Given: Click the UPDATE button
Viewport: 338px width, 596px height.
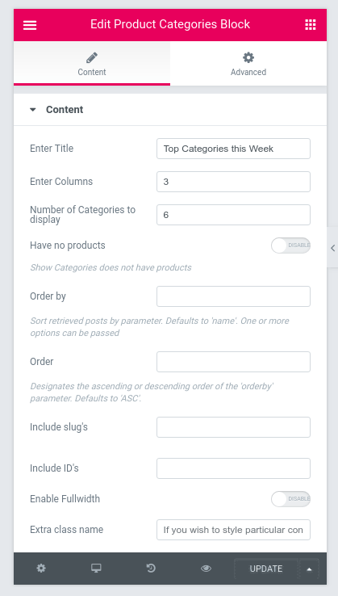Looking at the screenshot, I should pyautogui.click(x=266, y=569).
